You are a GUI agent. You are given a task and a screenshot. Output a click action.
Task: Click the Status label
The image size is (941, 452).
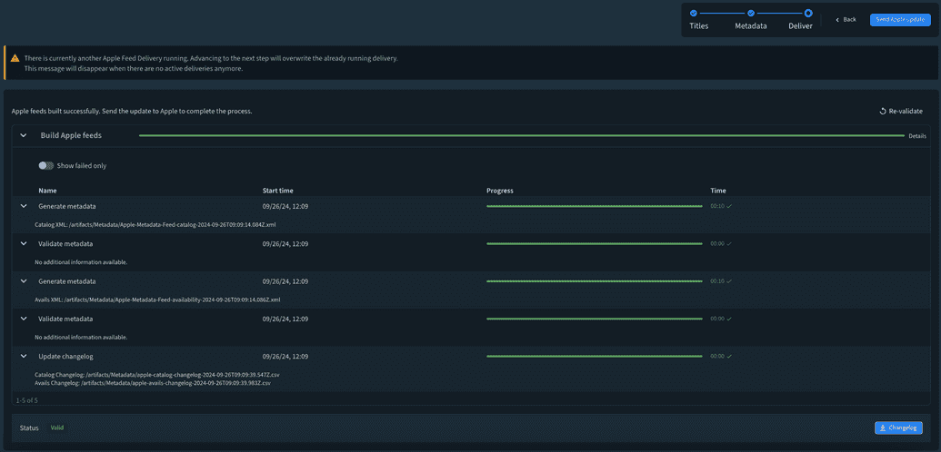(29, 428)
